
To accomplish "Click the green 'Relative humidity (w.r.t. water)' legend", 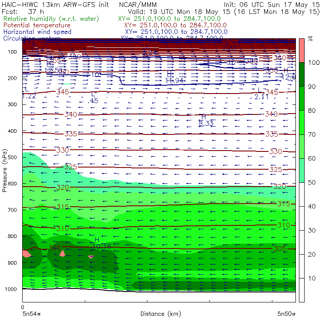I will 51,19.
